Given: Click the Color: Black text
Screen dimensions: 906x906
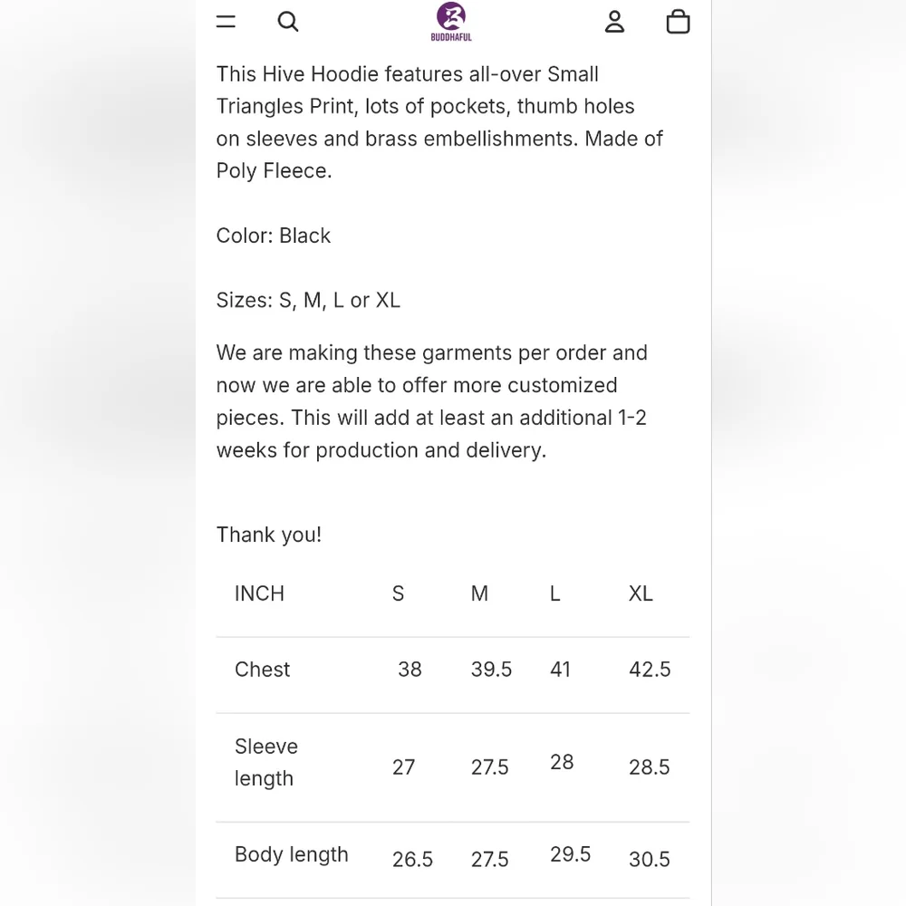Looking at the screenshot, I should coord(274,236).
